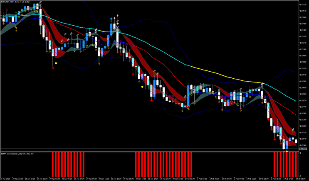309x181 pixels.
Task: Click the 1.19720 price axis label
Action: pyautogui.click(x=303, y=5)
